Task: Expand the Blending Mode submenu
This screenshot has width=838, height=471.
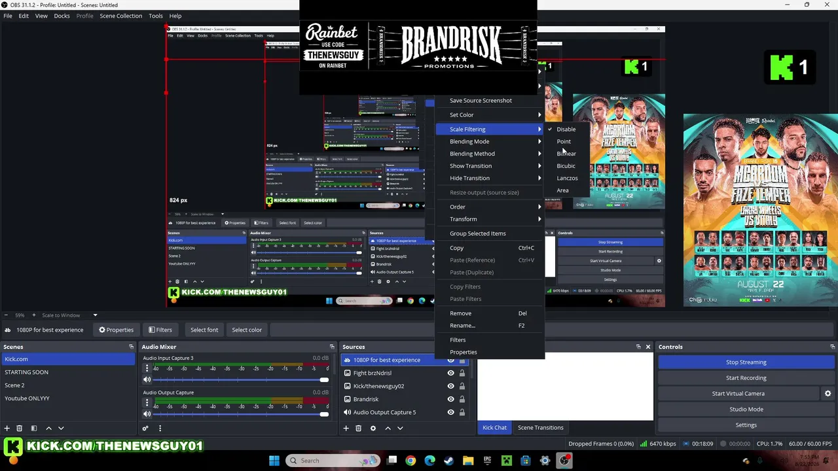Action: pyautogui.click(x=490, y=142)
